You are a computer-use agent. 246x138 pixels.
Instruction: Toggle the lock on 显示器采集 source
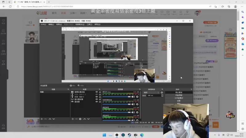pyautogui.click(x=100, y=99)
